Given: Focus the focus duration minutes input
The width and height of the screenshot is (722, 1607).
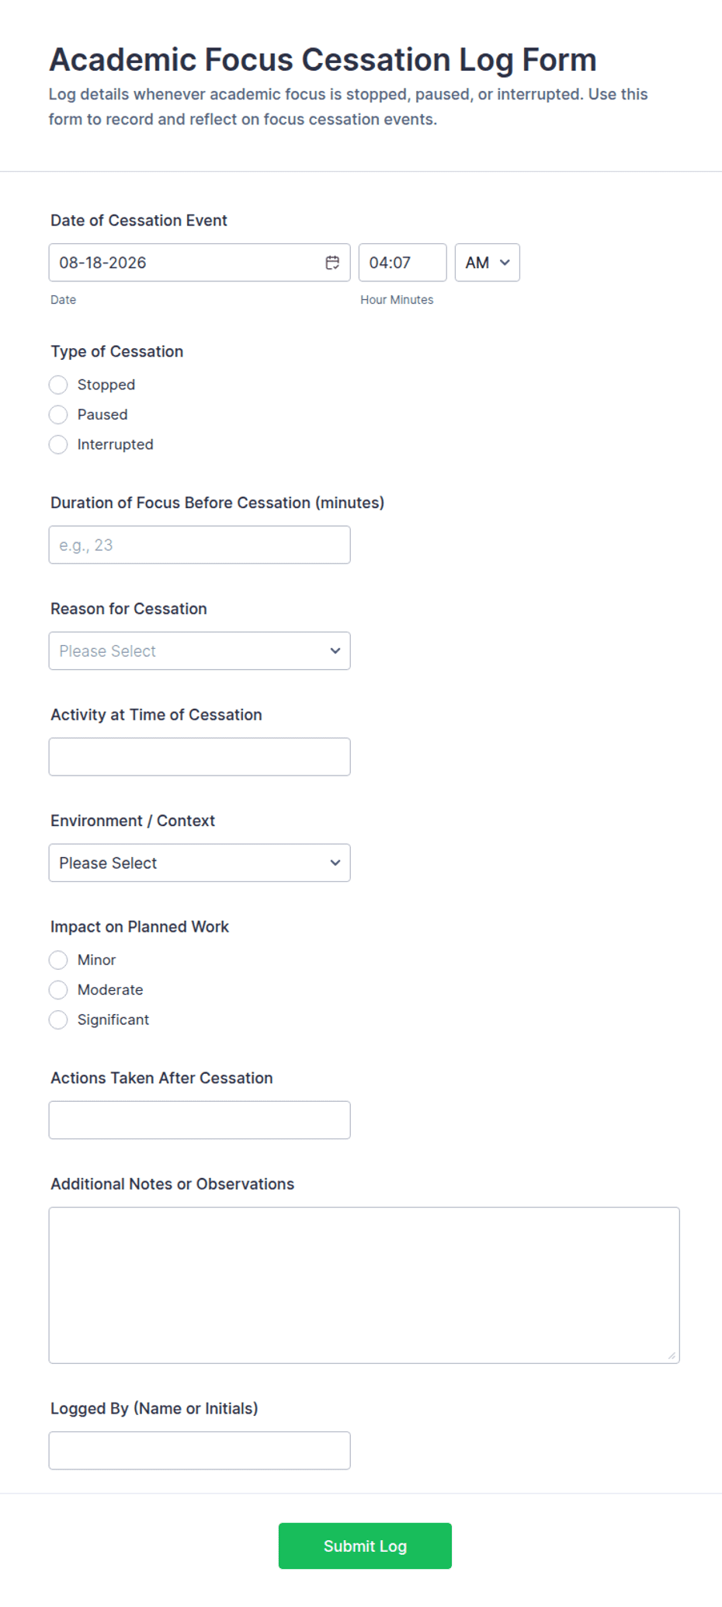Looking at the screenshot, I should click(x=200, y=545).
